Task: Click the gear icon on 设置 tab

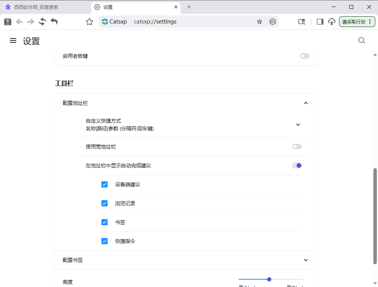Action: [97, 7]
